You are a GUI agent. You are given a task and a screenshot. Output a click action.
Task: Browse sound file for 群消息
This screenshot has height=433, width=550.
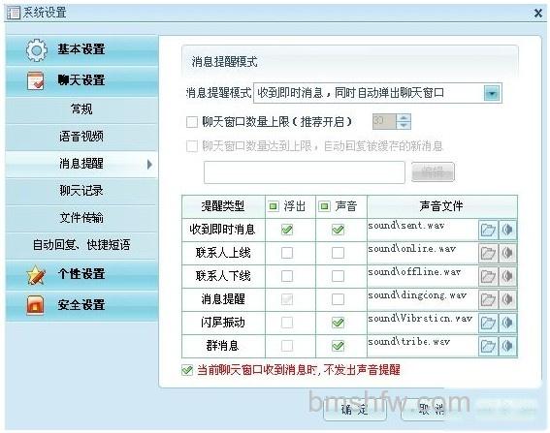[488, 346]
